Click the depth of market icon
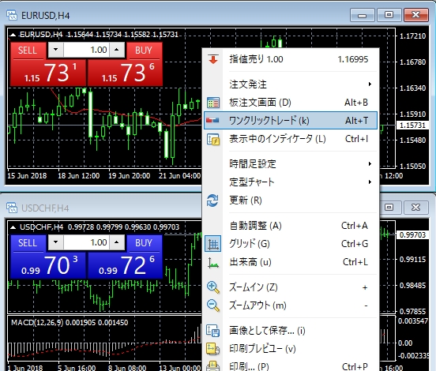Image resolution: width=436 pixels, height=371 pixels. [213, 103]
